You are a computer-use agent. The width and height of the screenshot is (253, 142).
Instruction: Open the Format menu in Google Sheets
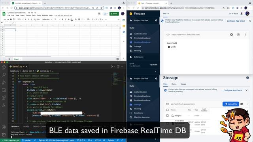coord(28,15)
